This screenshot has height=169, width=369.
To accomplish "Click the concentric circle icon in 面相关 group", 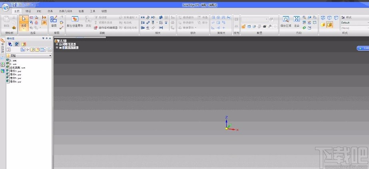I will (x=218, y=18).
